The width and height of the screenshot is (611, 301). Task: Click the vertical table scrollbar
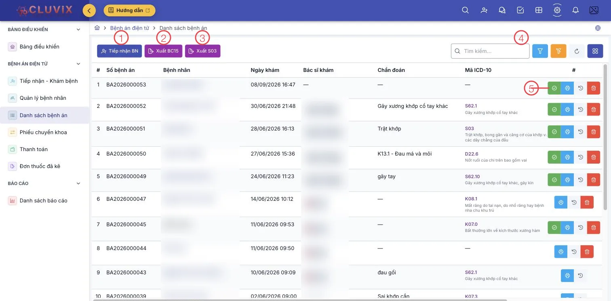pos(605,137)
